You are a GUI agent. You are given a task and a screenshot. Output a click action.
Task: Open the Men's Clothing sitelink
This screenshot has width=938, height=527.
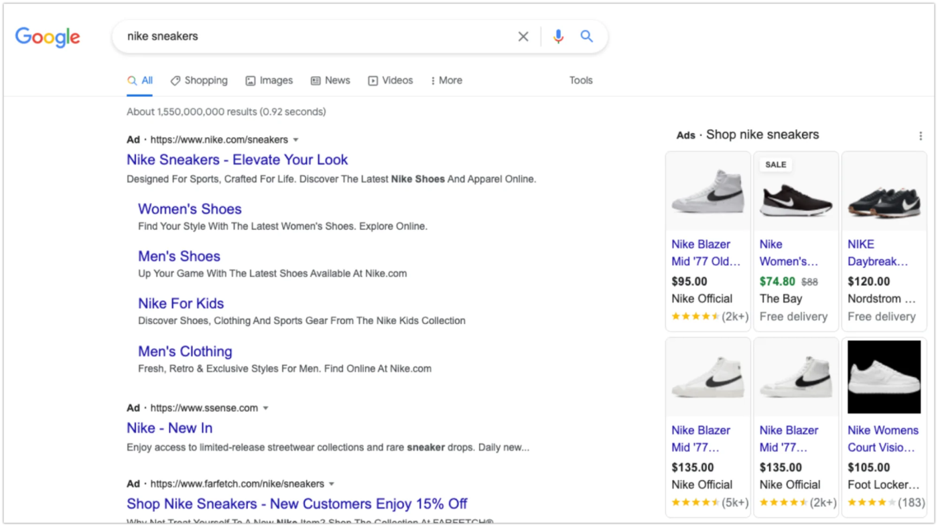(x=185, y=351)
